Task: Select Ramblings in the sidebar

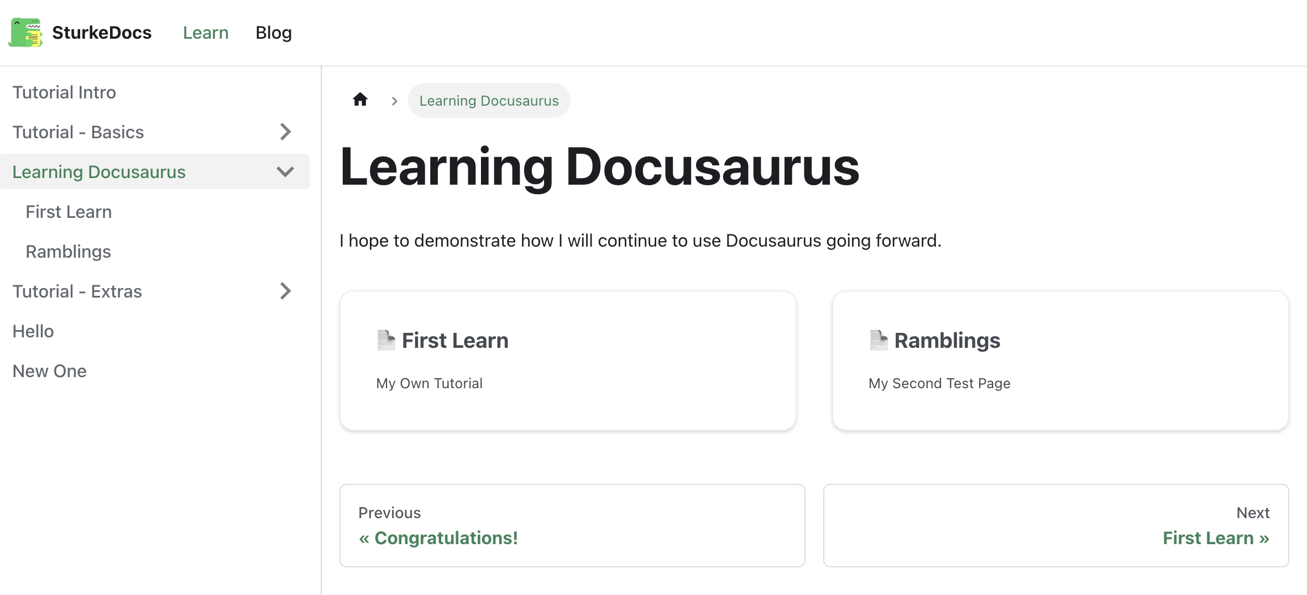Action: (161, 252)
